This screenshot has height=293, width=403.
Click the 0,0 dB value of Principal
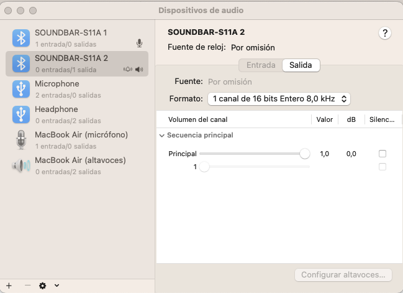[351, 154]
